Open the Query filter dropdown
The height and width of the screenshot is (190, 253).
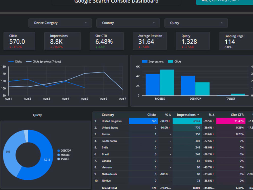pyautogui.click(x=196, y=23)
